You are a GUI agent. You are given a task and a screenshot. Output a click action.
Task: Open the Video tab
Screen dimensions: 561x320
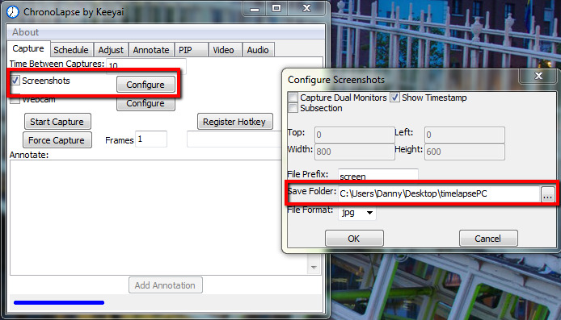click(x=223, y=50)
